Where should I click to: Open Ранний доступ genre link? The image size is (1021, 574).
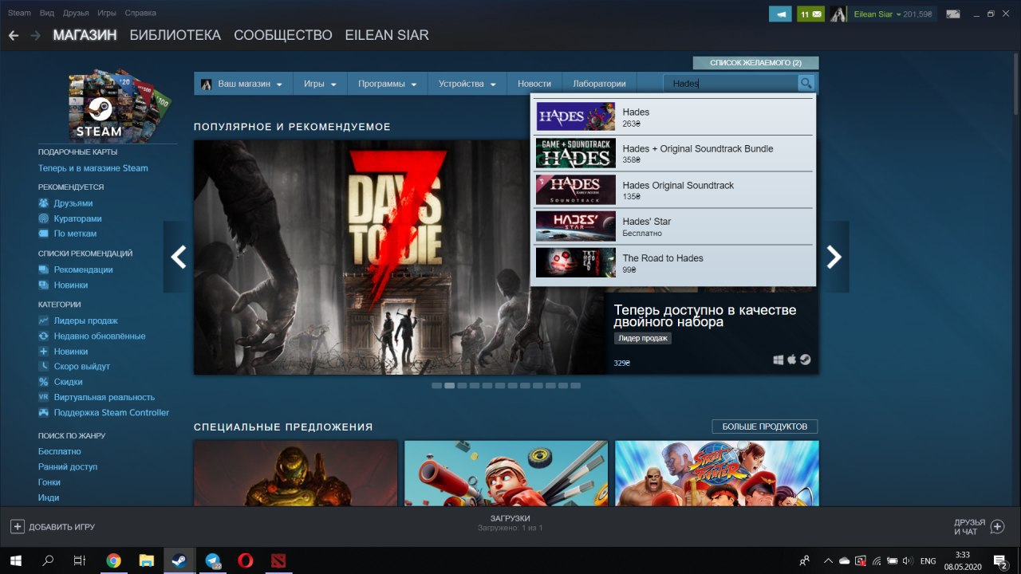point(68,467)
